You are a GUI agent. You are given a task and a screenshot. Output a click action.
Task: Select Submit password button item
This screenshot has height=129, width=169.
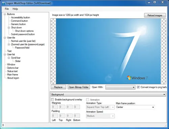(x=23, y=34)
